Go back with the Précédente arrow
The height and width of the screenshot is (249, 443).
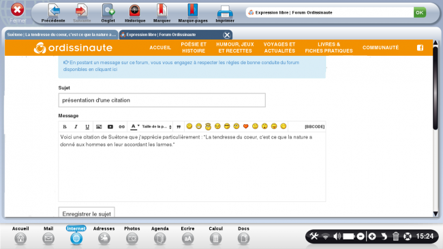pos(53,13)
